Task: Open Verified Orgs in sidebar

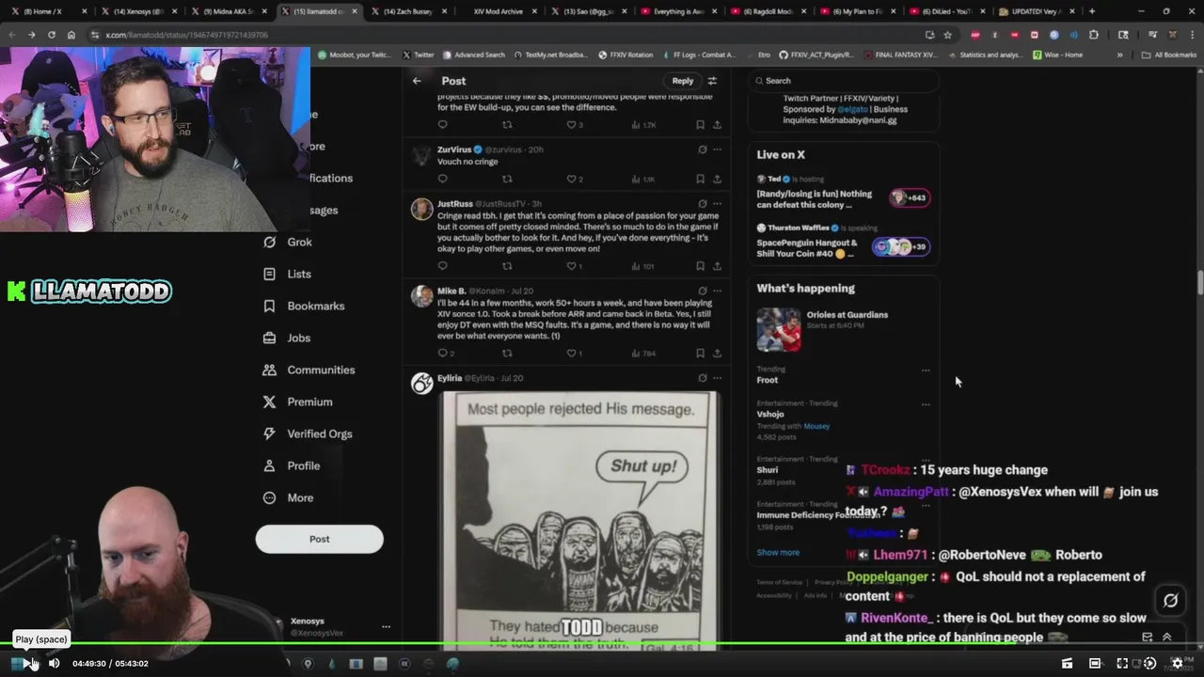Action: tap(308, 433)
